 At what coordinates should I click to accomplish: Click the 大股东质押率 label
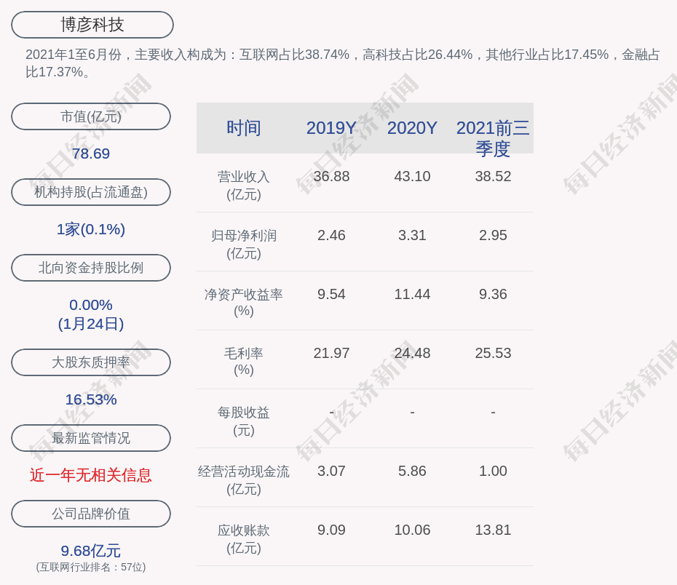[91, 362]
